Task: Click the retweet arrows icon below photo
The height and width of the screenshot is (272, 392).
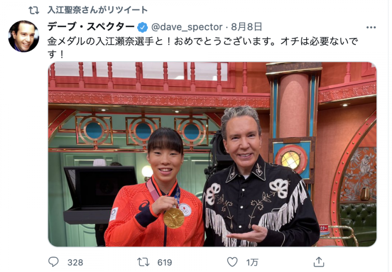Action: (143, 262)
